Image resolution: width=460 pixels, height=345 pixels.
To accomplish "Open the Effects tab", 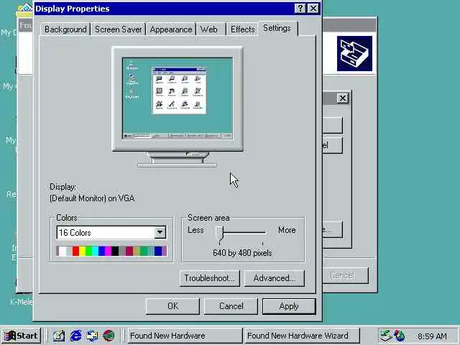I will pyautogui.click(x=243, y=29).
